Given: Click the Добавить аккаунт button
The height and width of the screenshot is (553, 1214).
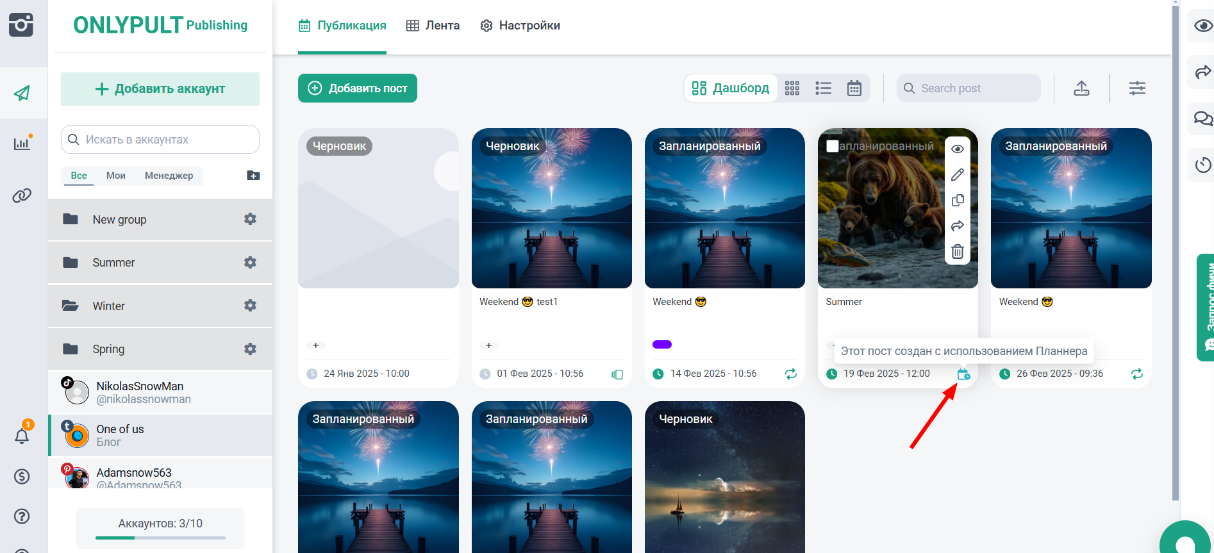Looking at the screenshot, I should (x=160, y=89).
